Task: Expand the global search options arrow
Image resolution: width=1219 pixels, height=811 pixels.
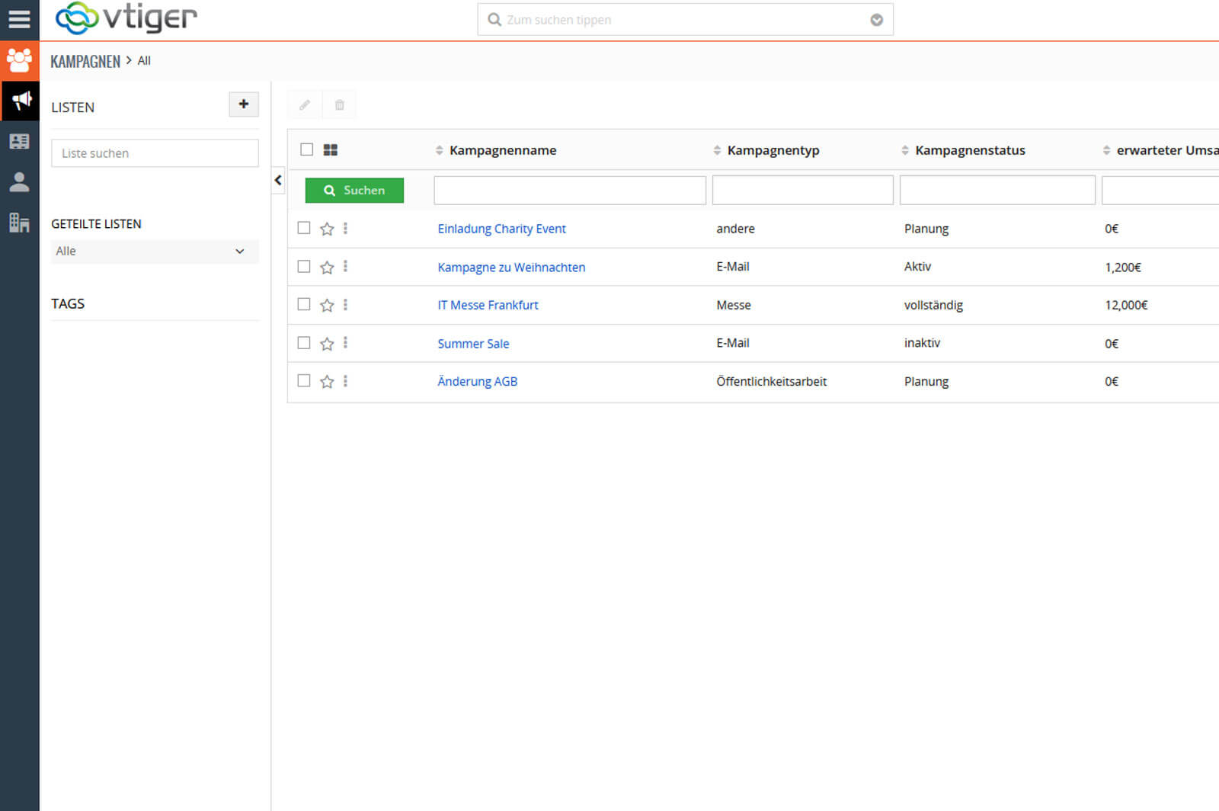Action: click(877, 20)
